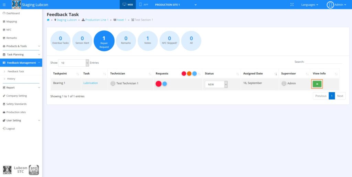
Task: Sort by Technician column arrows
Action: 150,74
